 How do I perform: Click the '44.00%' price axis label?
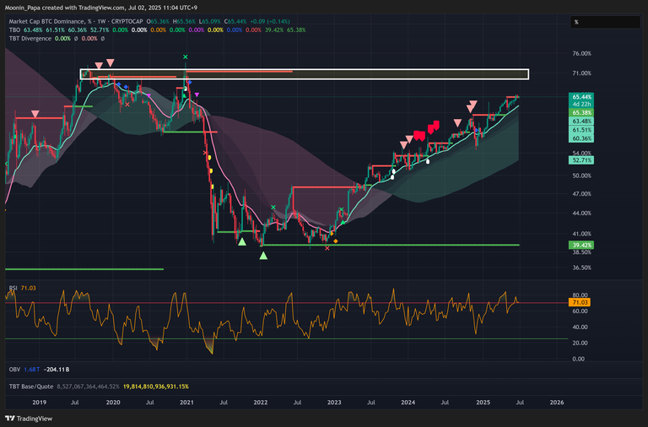(x=581, y=213)
